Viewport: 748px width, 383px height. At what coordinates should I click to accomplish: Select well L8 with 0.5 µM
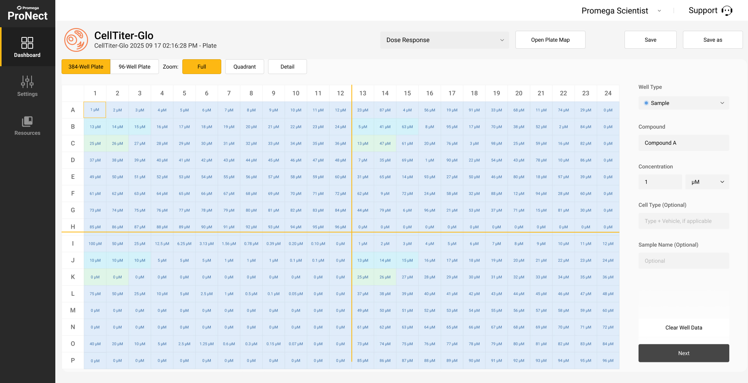(251, 294)
